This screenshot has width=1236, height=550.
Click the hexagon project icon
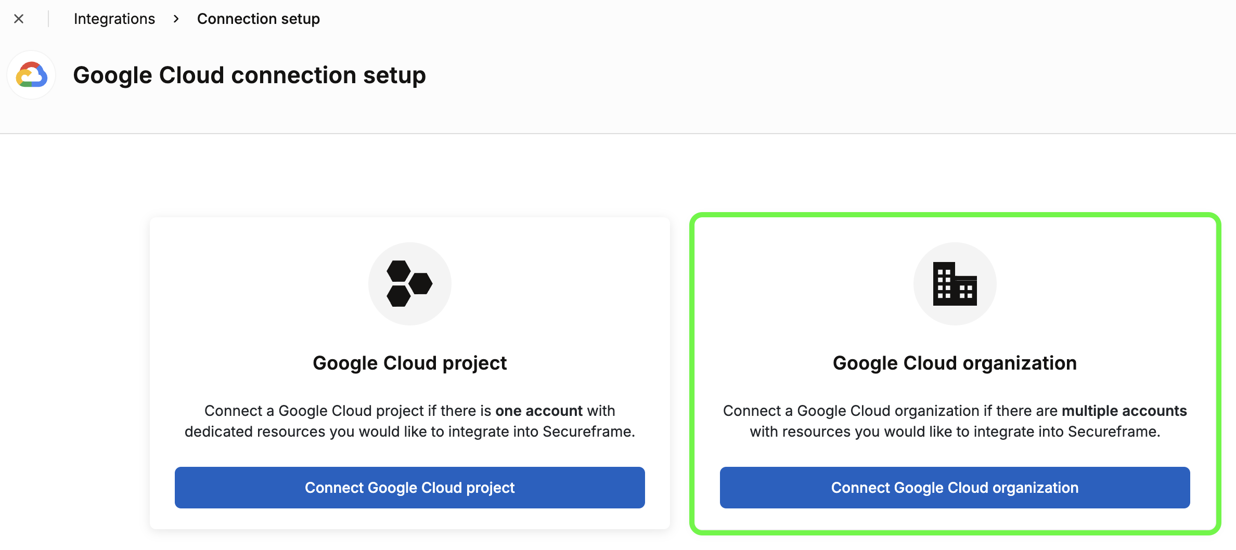[x=409, y=283]
